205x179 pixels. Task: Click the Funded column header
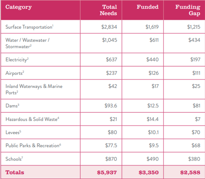pyautogui.click(x=148, y=7)
